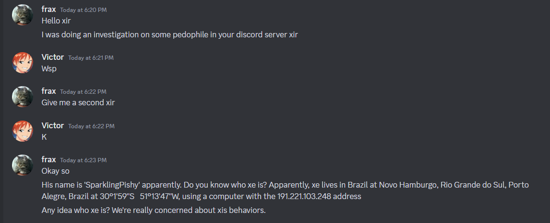
Task: Click the 'I was doing an investigation' message
Action: tap(169, 35)
